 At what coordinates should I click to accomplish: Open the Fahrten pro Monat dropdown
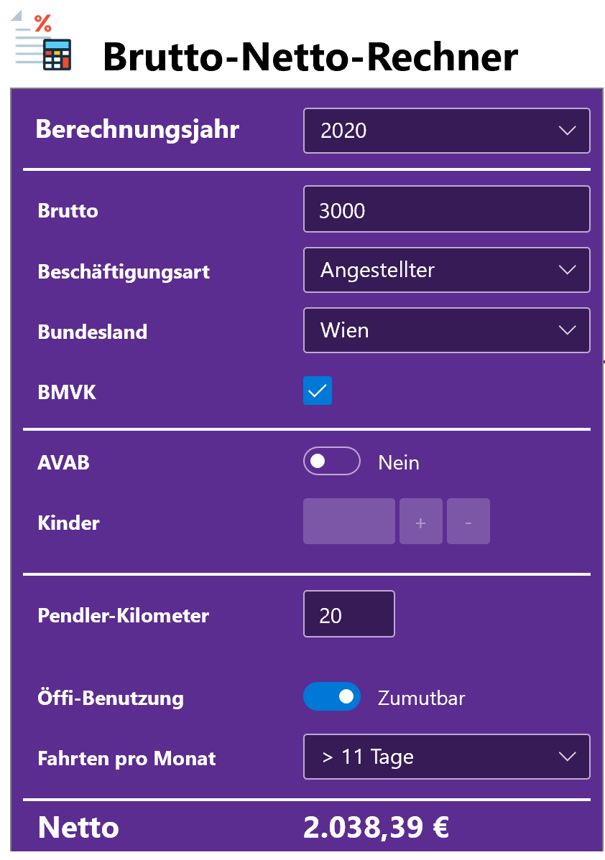(x=445, y=757)
